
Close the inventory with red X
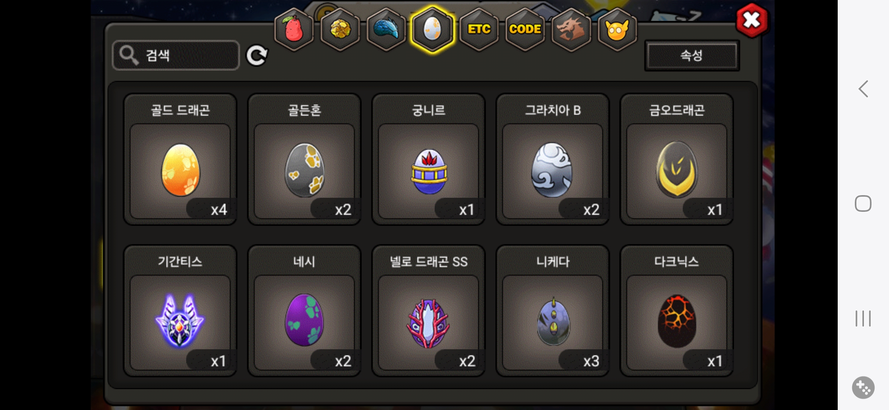tap(751, 20)
